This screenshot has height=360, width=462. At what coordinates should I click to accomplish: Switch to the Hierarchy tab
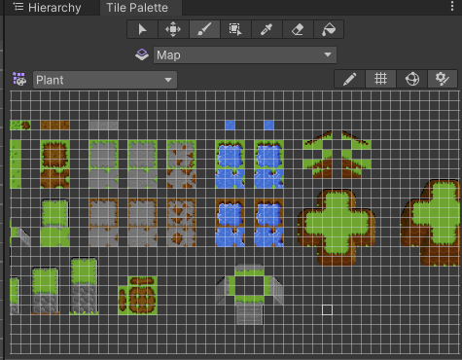[48, 8]
